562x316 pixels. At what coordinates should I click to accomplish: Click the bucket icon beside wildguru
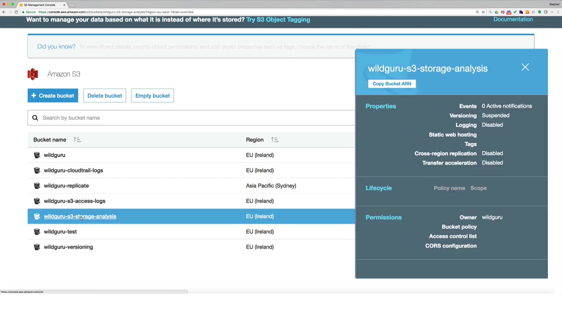37,155
